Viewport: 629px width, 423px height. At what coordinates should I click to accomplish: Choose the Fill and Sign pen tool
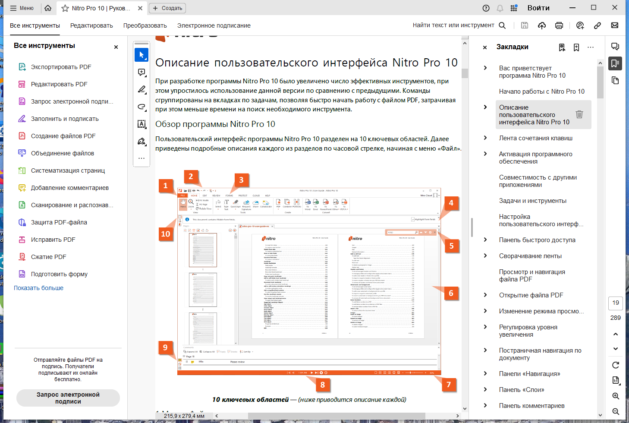point(142,141)
